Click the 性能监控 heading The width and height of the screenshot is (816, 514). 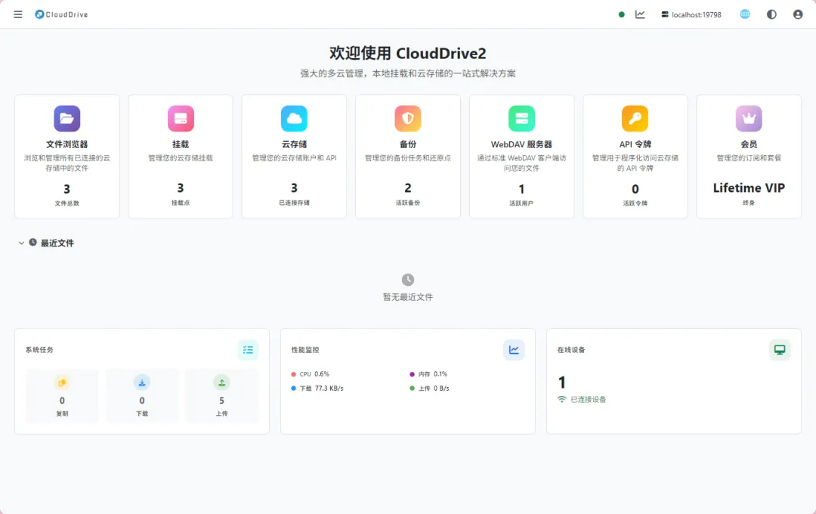pyautogui.click(x=305, y=350)
